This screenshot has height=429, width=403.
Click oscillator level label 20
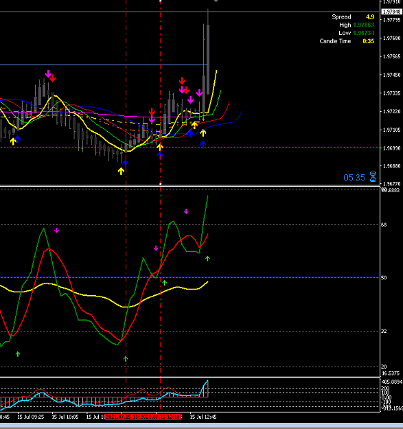[x=384, y=367]
